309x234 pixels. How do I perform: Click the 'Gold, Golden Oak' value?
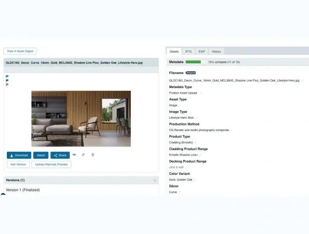pos(181,180)
